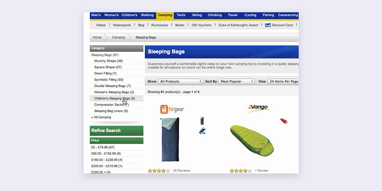The height and width of the screenshot is (191, 382).
Task: Click the star rating with 1 review
Action: (241, 170)
